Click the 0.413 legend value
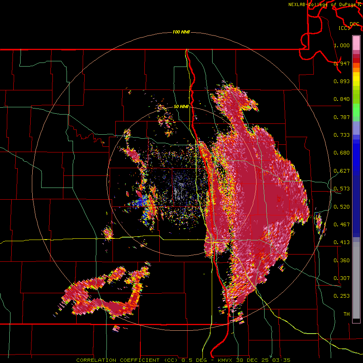The image size is (363, 363). pyautogui.click(x=342, y=242)
